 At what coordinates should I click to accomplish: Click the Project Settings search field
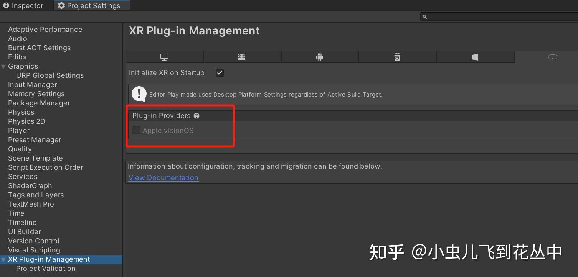499,16
